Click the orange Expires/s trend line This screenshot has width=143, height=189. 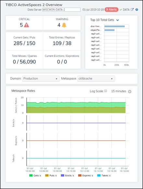76,141
